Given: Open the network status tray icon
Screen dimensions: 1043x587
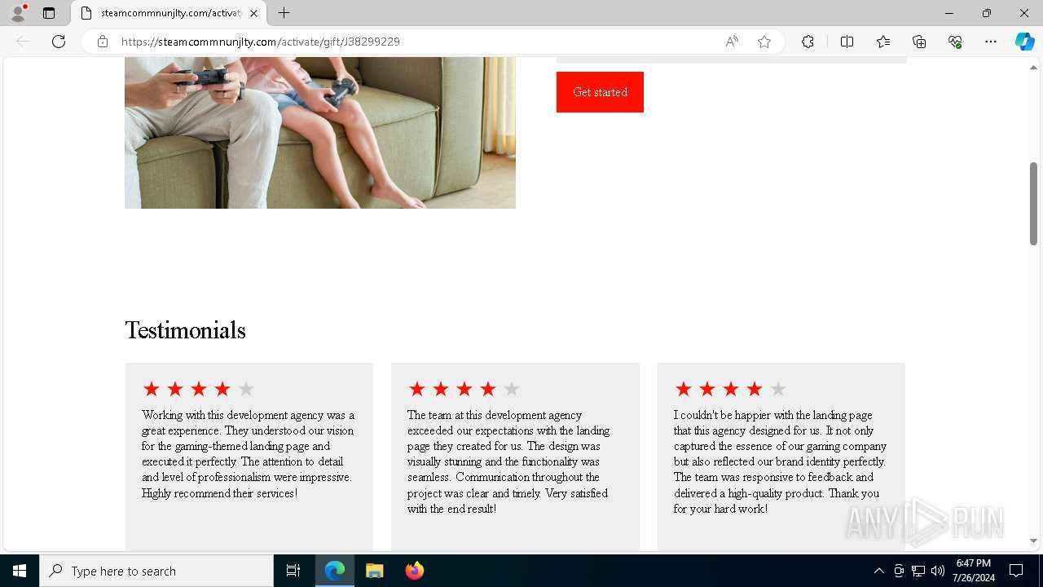Looking at the screenshot, I should pyautogui.click(x=918, y=571).
